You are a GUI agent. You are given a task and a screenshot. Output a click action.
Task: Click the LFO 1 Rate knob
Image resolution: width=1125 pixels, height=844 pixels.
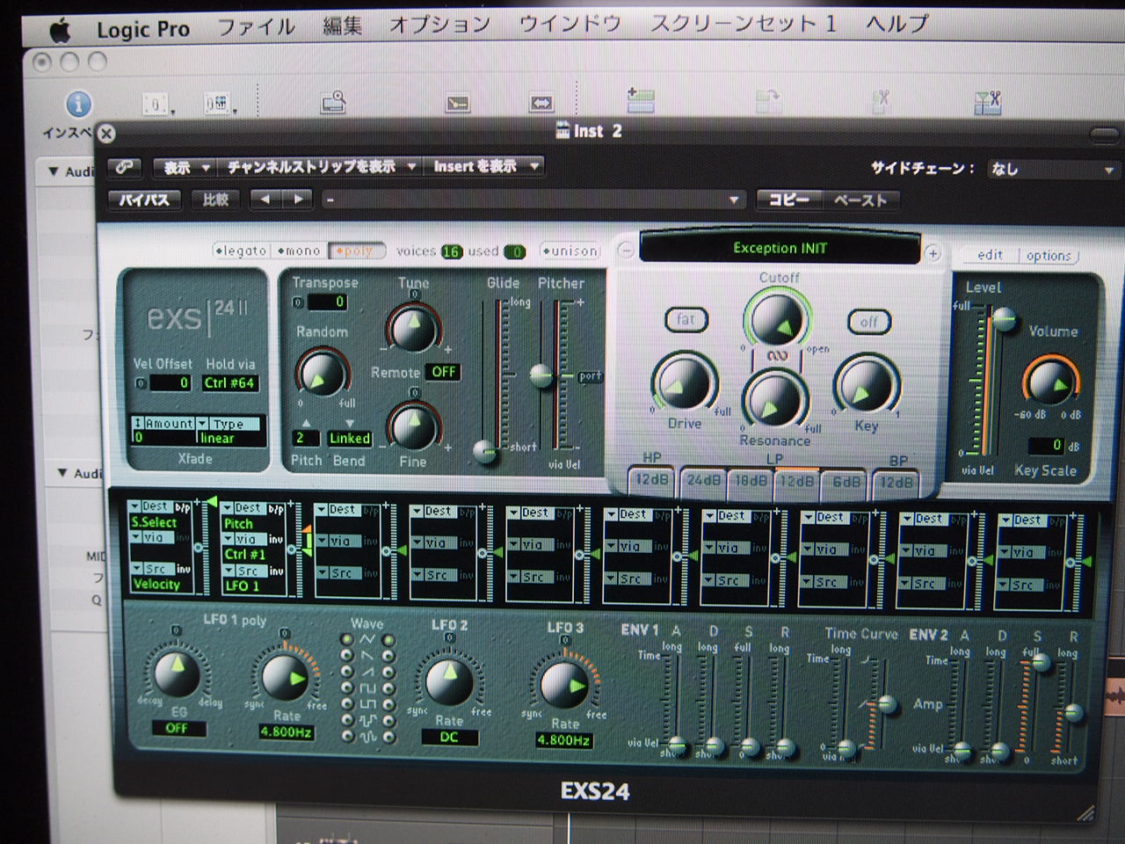(285, 677)
